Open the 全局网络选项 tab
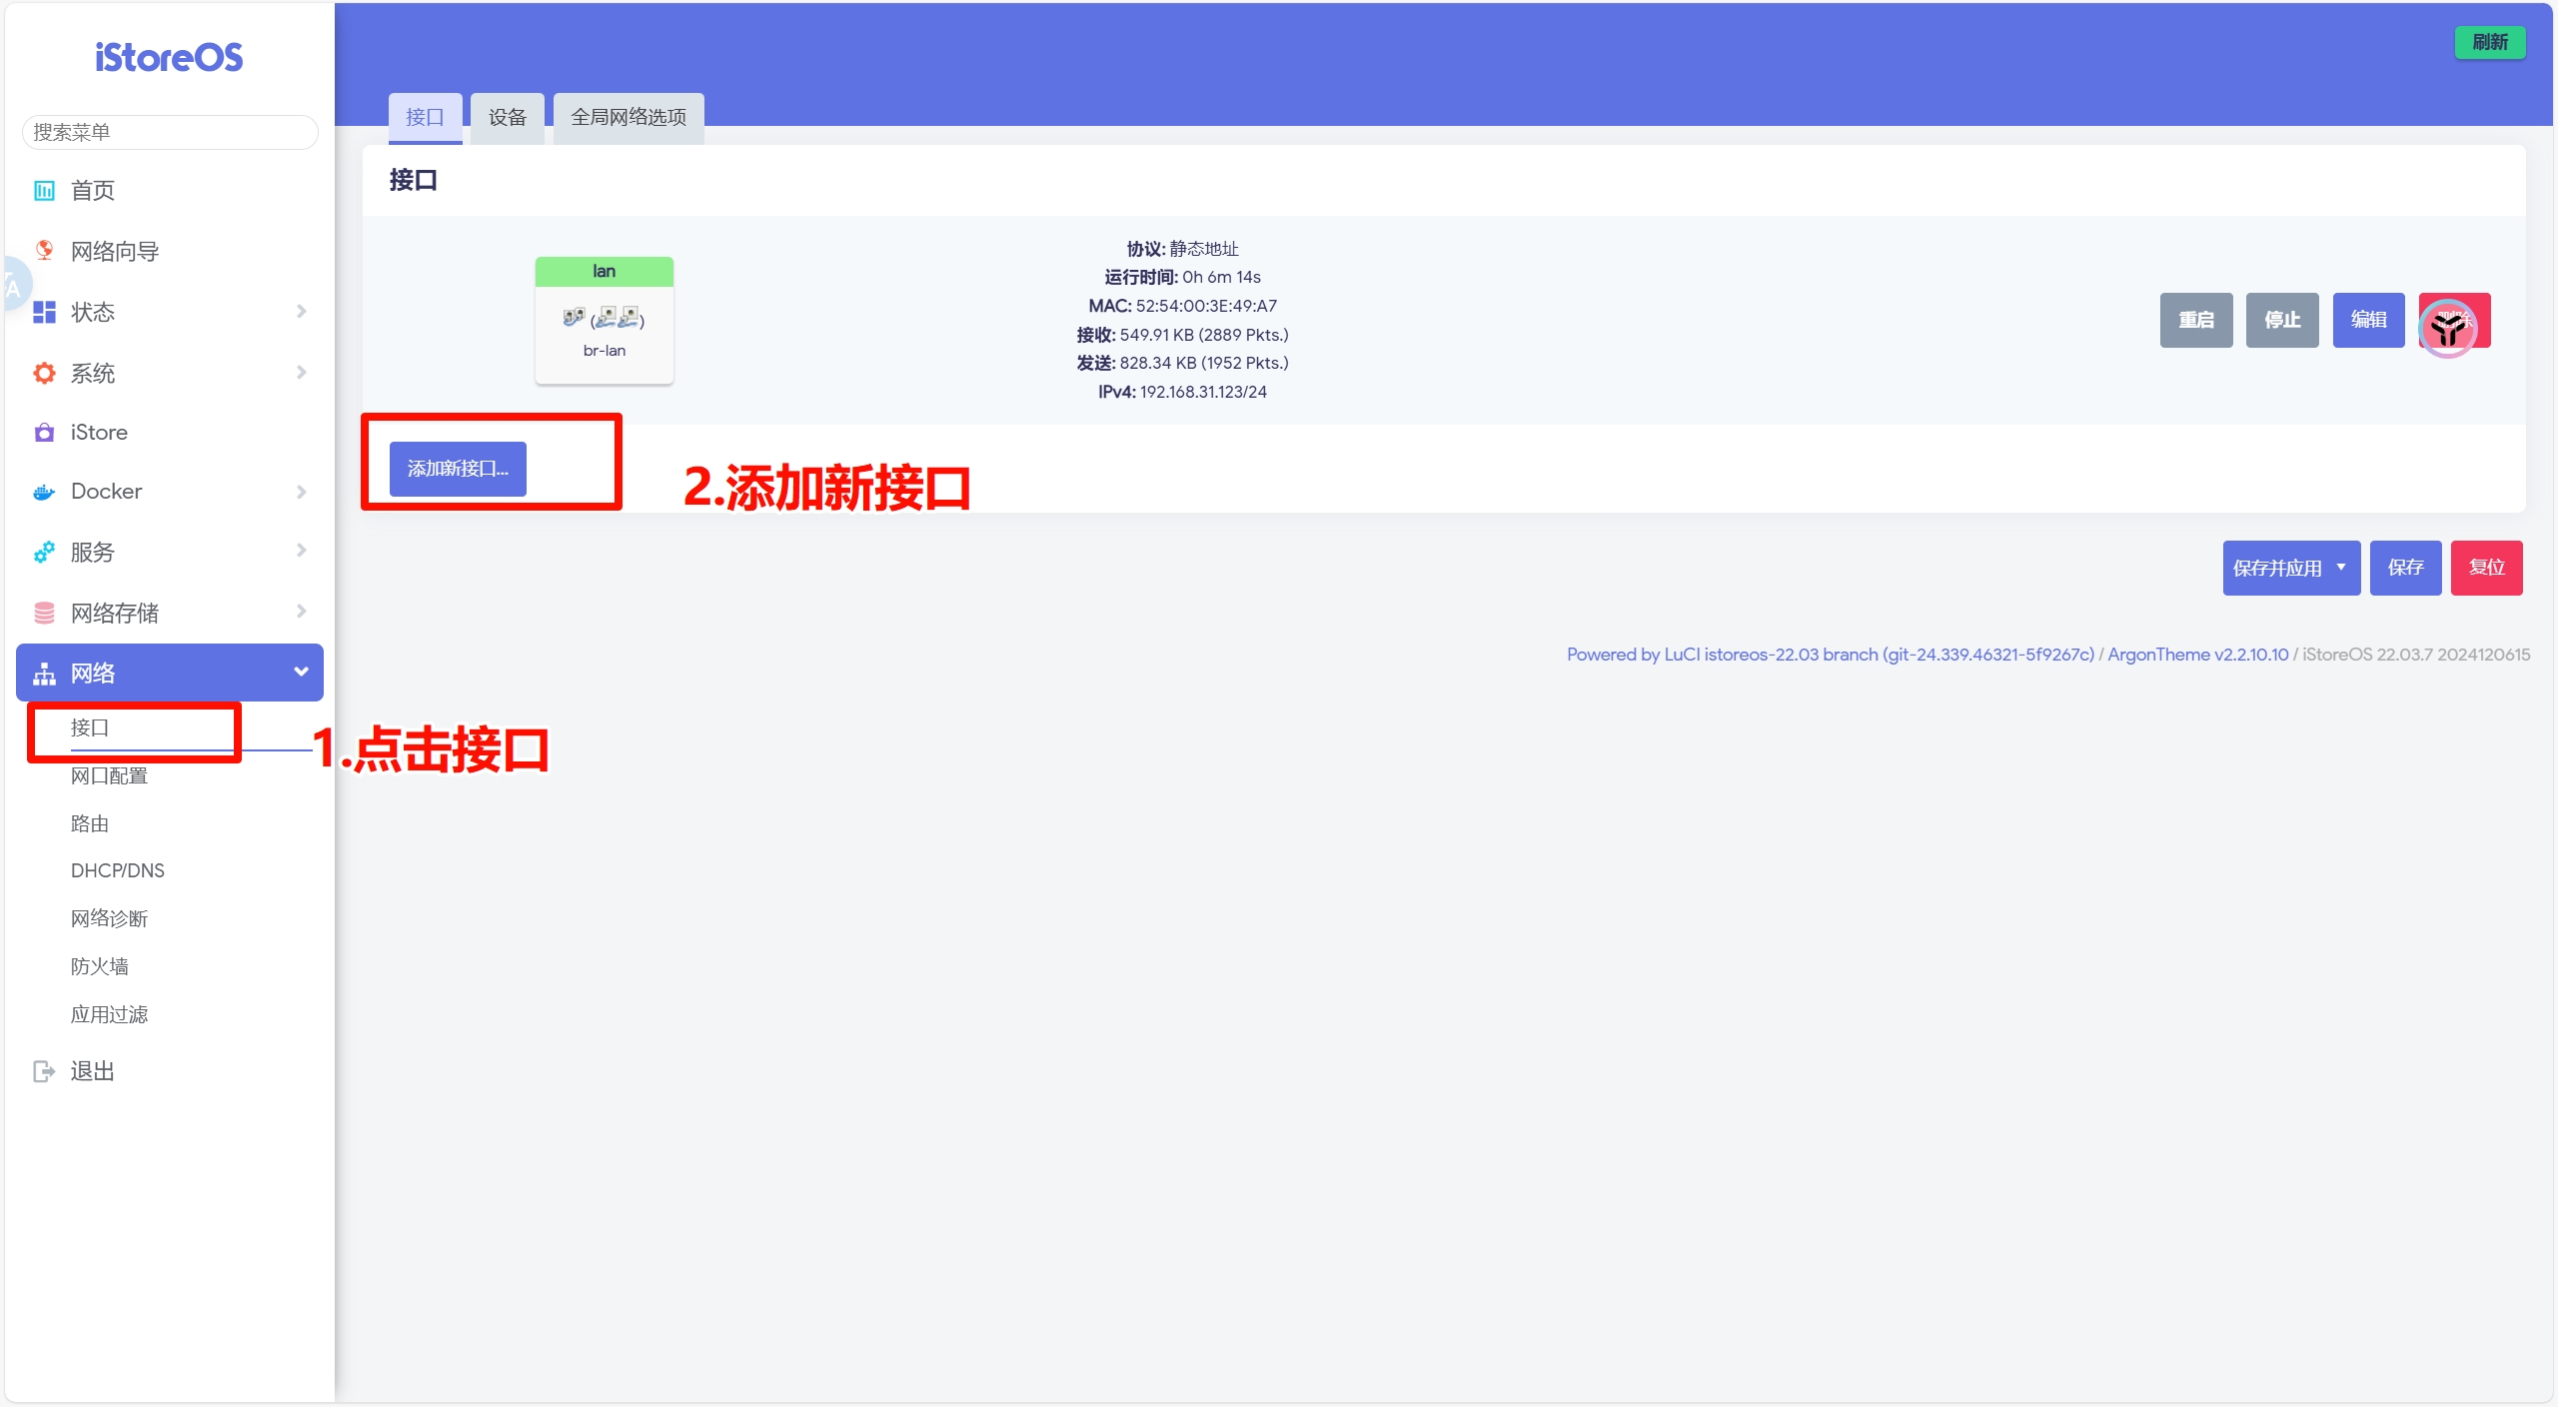Image resolution: width=2558 pixels, height=1407 pixels. tap(628, 117)
